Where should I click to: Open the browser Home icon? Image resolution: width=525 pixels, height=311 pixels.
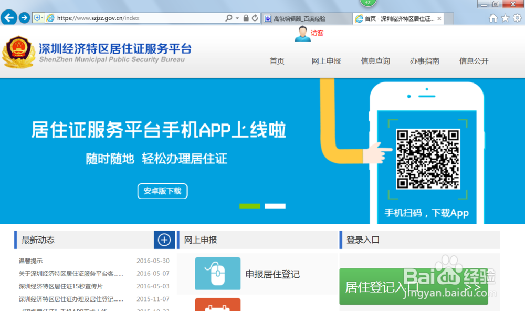493,18
